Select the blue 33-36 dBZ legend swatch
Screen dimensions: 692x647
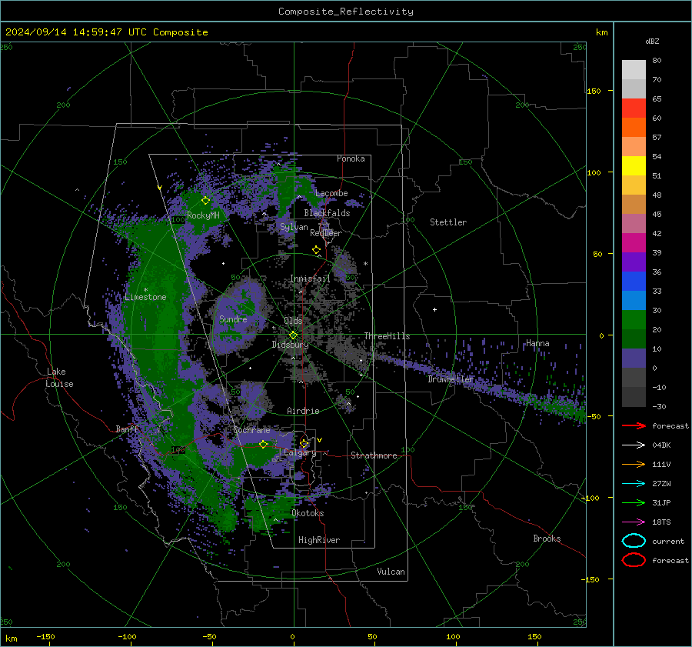click(634, 282)
